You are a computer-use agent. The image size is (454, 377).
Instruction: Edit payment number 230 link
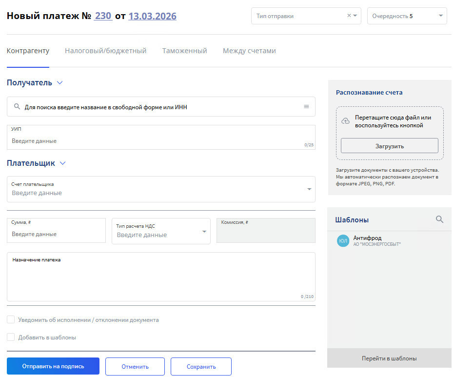[x=103, y=16]
